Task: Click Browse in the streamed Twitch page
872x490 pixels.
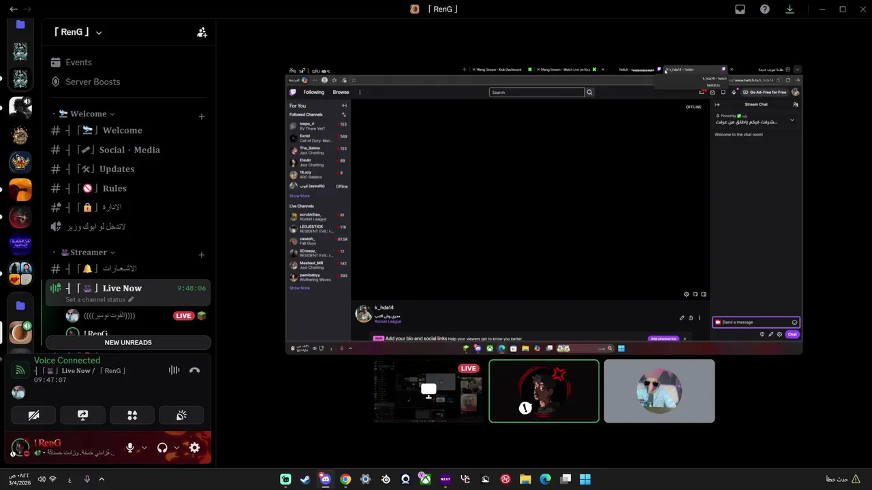Action: (x=341, y=93)
